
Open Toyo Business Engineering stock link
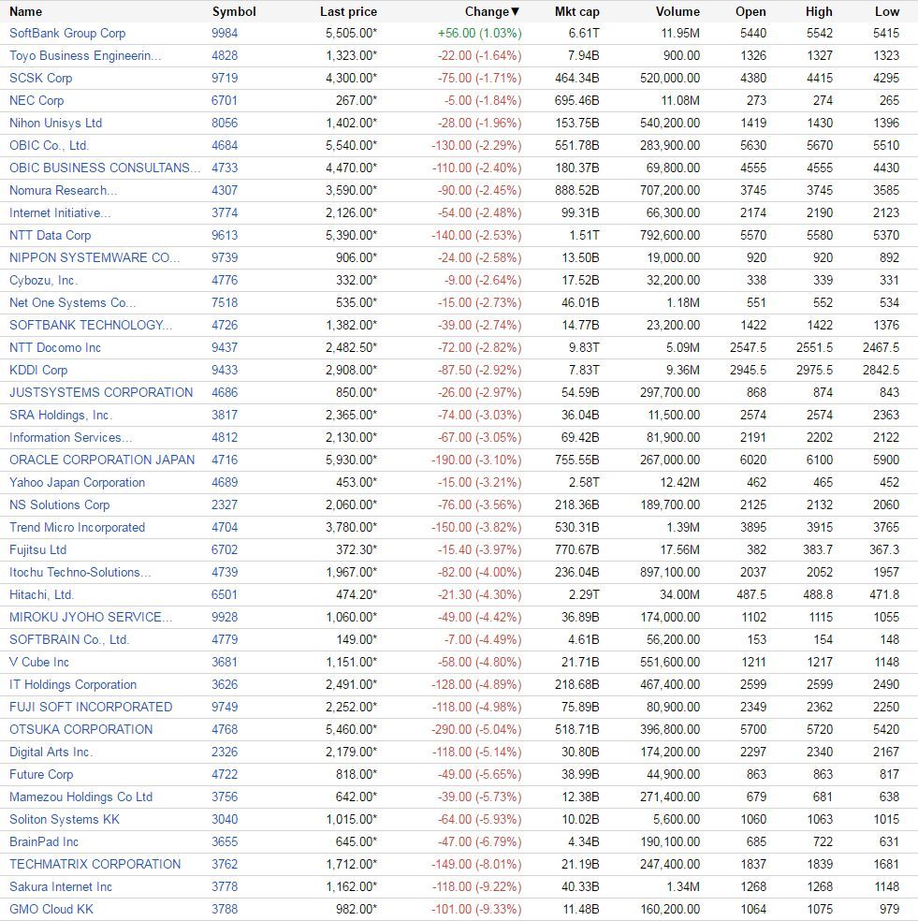(x=85, y=56)
